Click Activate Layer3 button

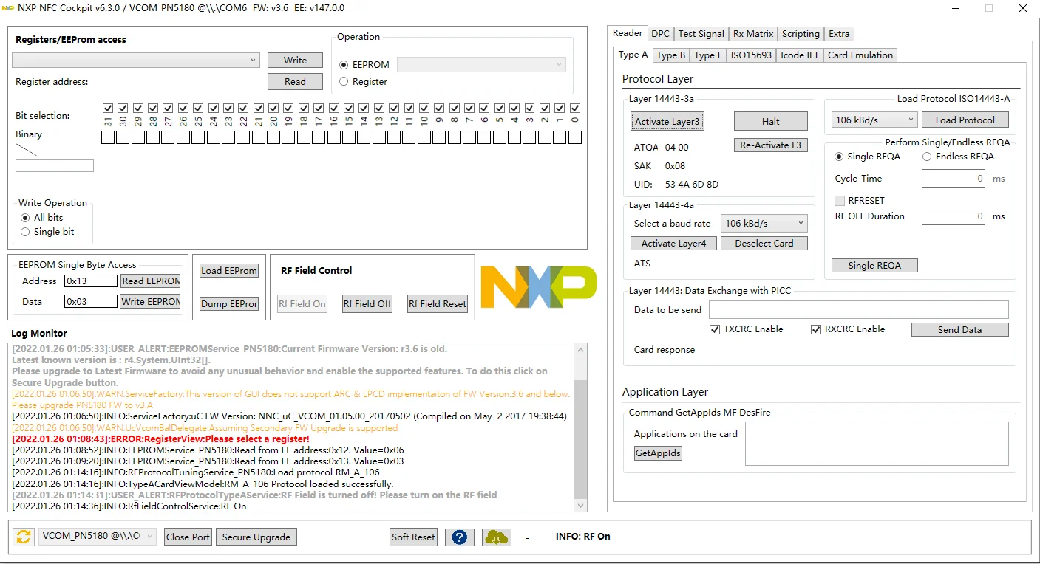[667, 122]
